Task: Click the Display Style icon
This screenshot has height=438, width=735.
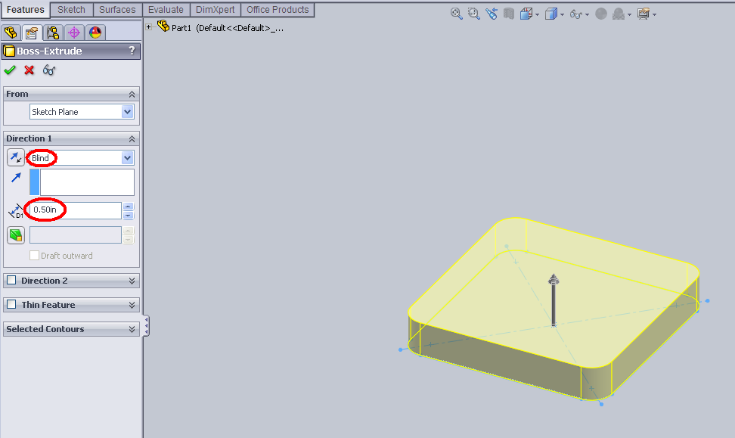Action: [551, 14]
